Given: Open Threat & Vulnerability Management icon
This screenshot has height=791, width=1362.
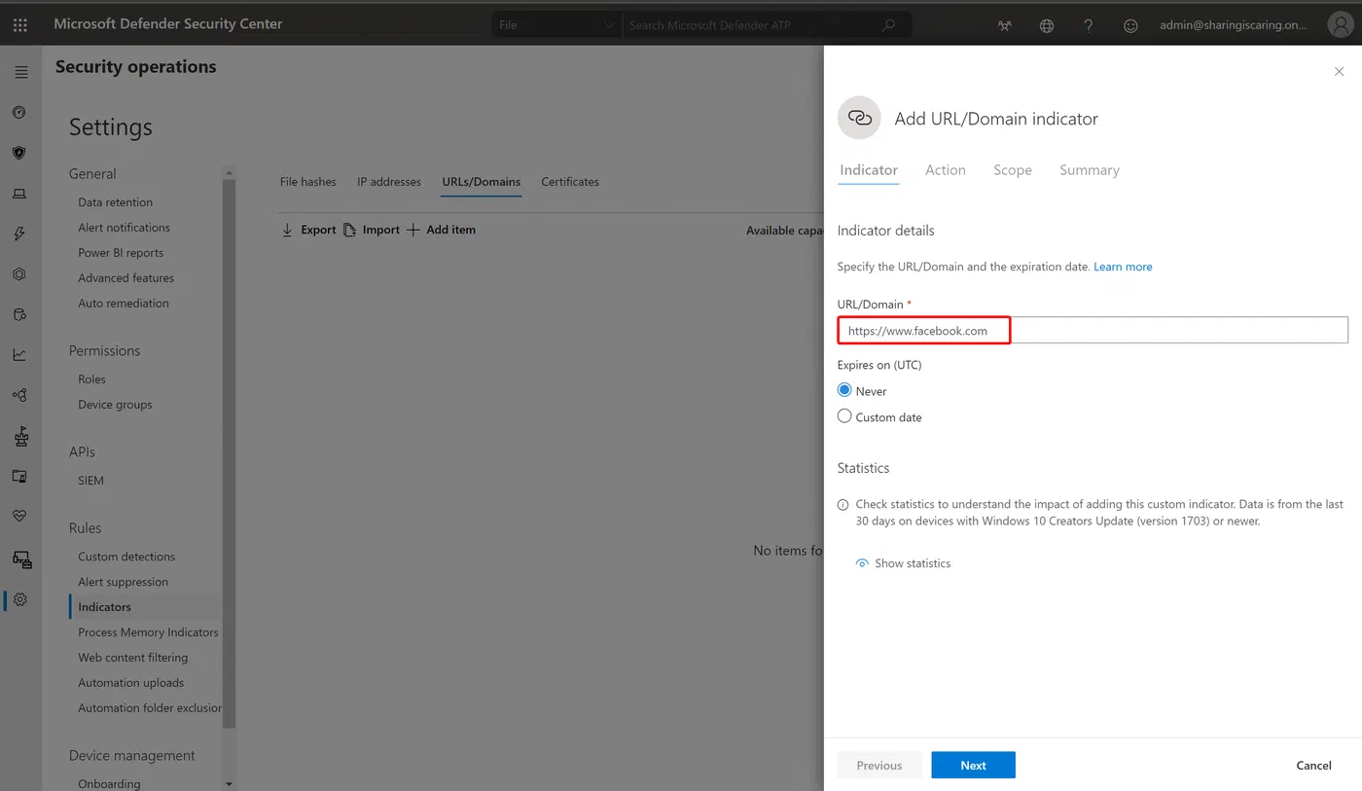Looking at the screenshot, I should [x=20, y=436].
